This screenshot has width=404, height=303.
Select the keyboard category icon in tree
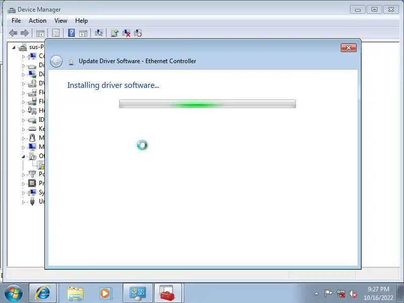point(32,129)
